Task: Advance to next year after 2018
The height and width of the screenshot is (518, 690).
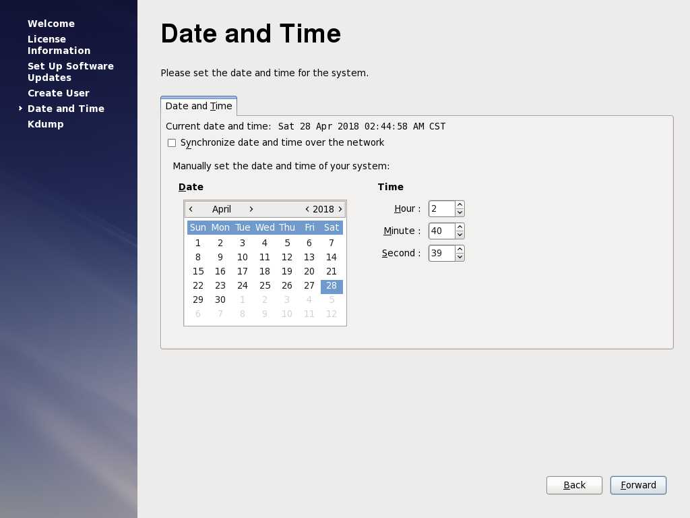Action: tap(340, 209)
